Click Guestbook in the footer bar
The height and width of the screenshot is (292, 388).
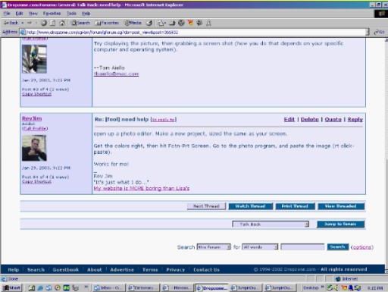[66, 270]
